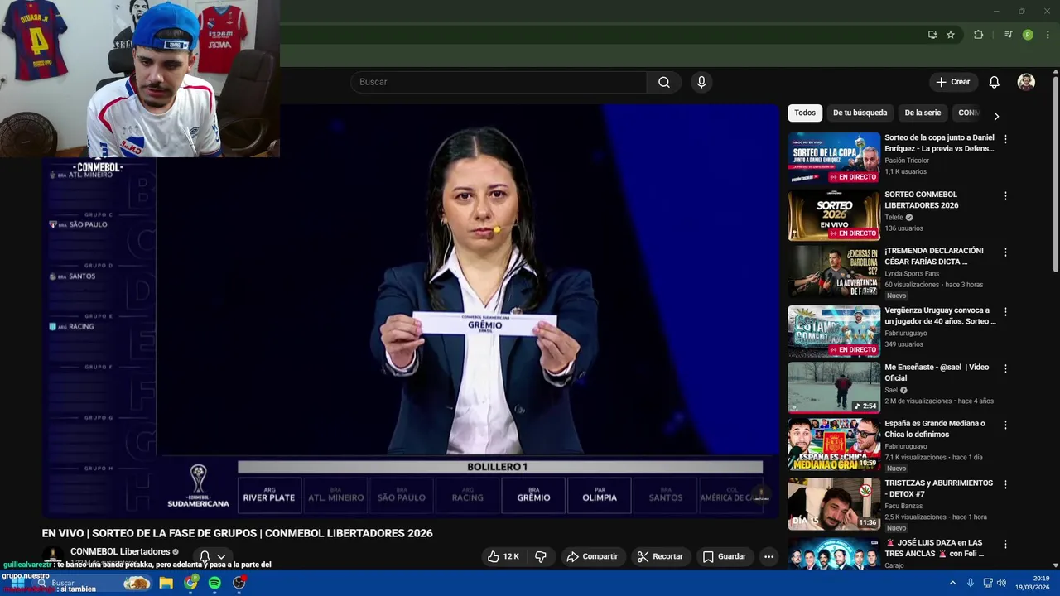
Task: Show hidden system tray icons
Action: pos(952,583)
